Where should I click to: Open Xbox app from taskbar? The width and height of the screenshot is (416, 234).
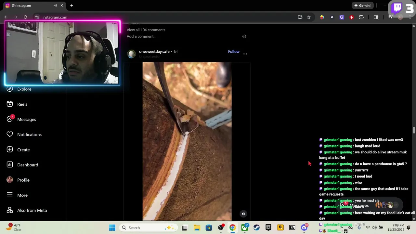pos(245,227)
